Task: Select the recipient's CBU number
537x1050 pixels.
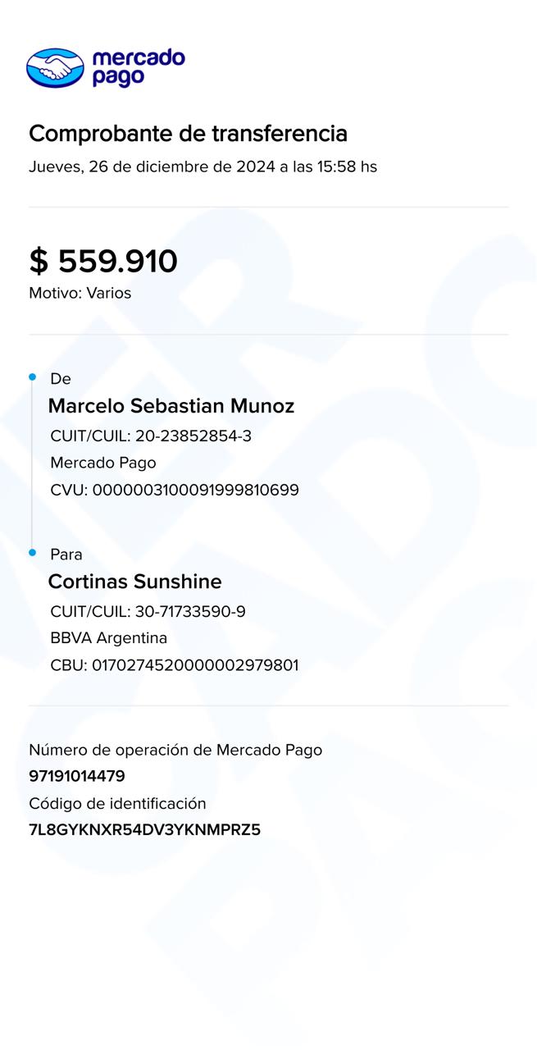Action: (x=175, y=664)
